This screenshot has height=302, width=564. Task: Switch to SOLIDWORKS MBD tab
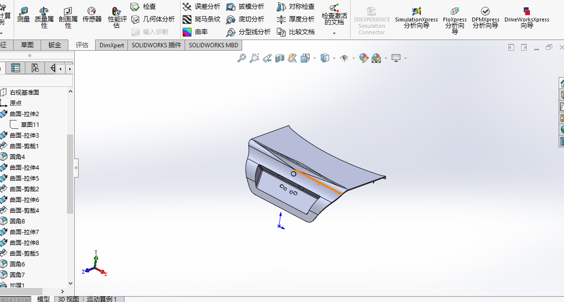click(x=214, y=45)
